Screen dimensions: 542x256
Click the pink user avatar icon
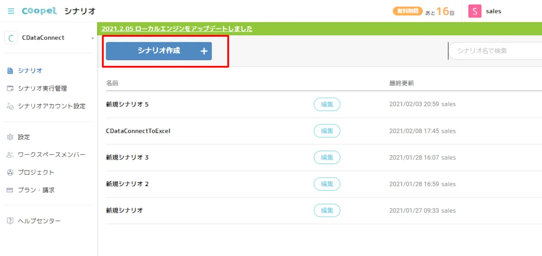475,11
